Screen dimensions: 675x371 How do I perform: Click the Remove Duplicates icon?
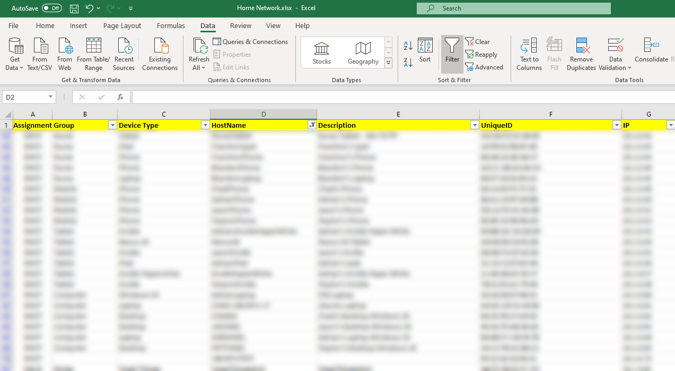581,54
